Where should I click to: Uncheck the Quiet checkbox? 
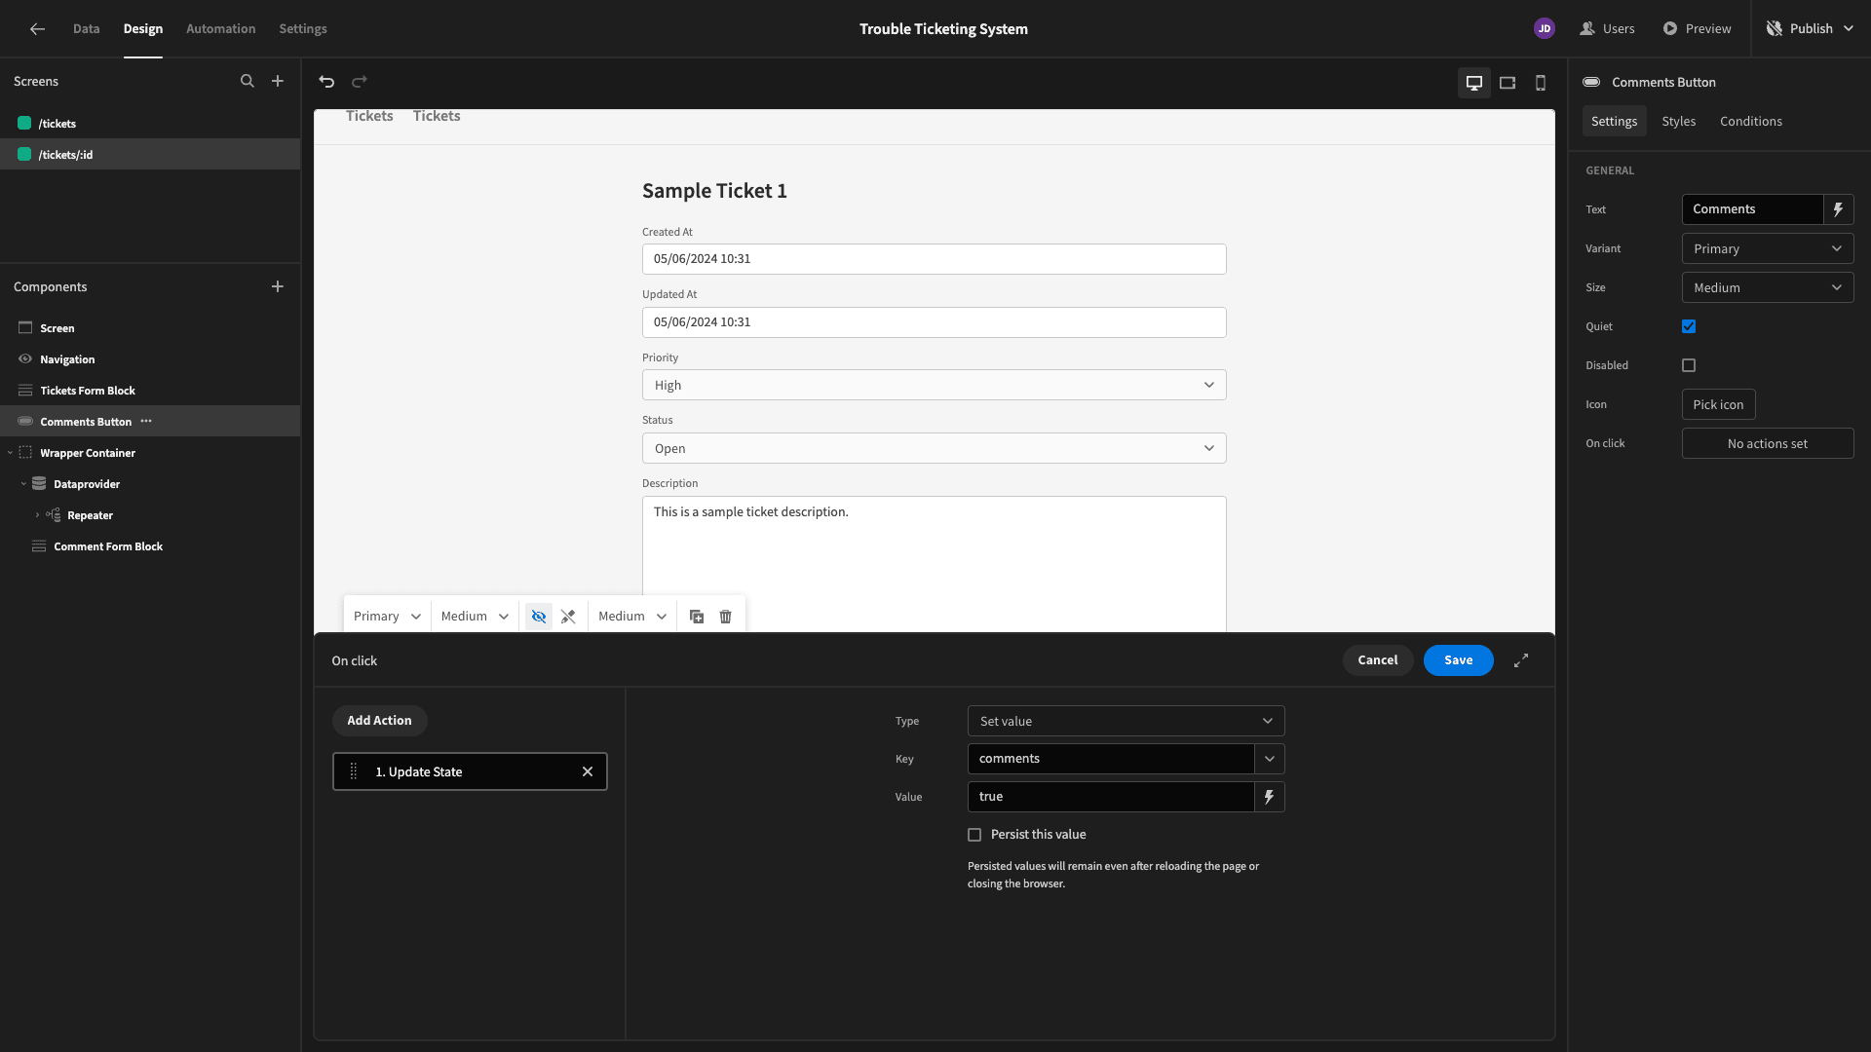tap(1689, 326)
